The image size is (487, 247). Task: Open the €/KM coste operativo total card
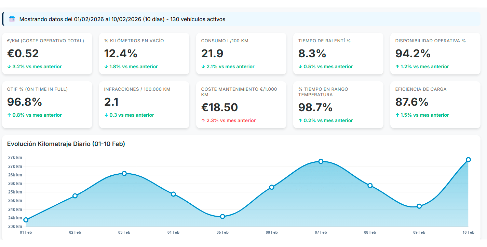click(x=47, y=54)
